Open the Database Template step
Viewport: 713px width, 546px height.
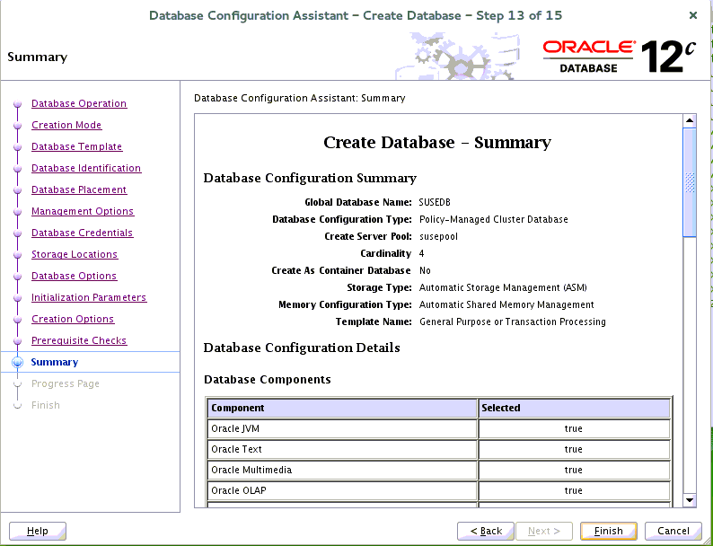click(77, 146)
